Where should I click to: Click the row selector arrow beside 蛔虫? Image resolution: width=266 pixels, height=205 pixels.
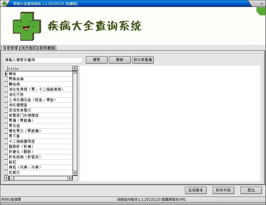(x=6, y=74)
